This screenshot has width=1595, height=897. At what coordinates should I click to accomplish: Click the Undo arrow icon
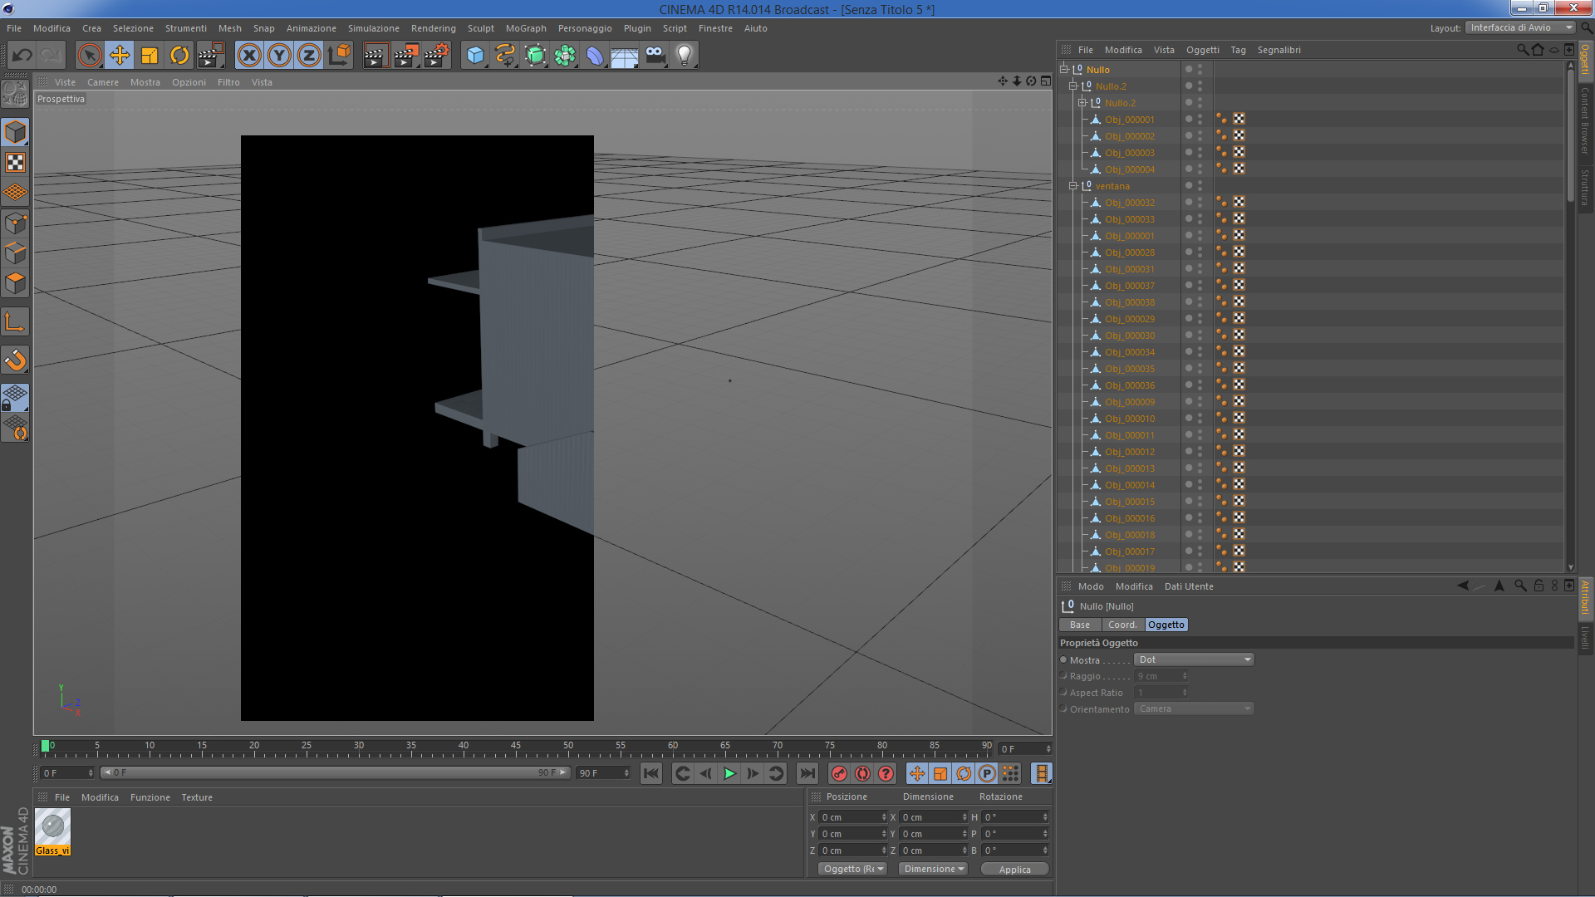tap(22, 56)
